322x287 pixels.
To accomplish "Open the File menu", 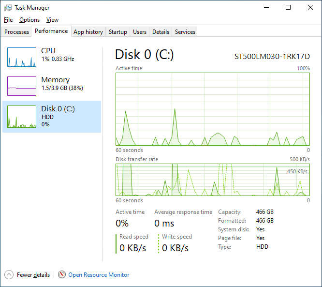I will (x=8, y=20).
